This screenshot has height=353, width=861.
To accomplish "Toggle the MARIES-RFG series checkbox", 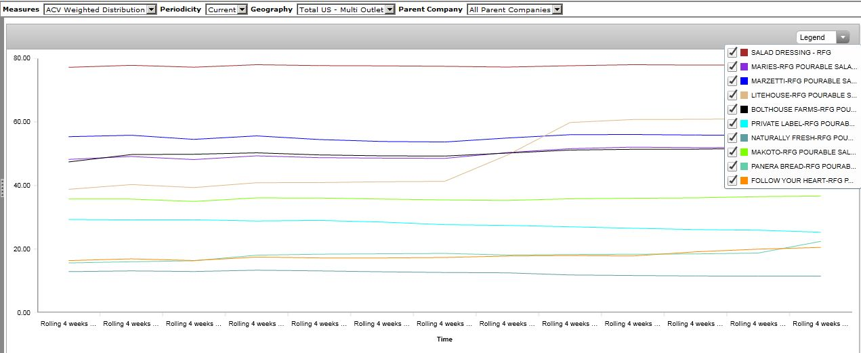I will 732,66.
